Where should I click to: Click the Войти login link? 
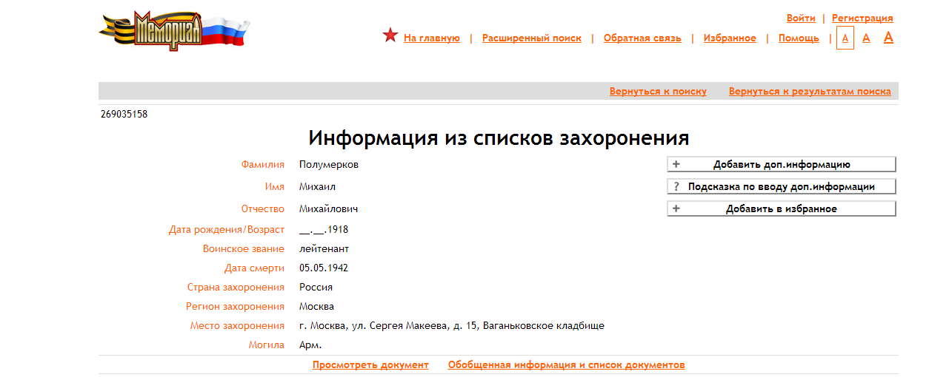click(801, 18)
